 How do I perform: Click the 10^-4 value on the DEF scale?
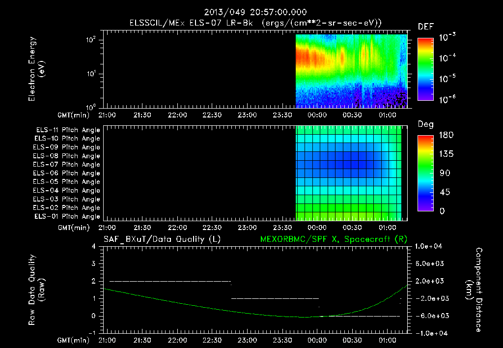pos(447,58)
